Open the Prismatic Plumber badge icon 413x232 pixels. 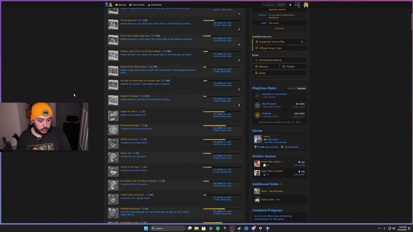[x=113, y=130]
